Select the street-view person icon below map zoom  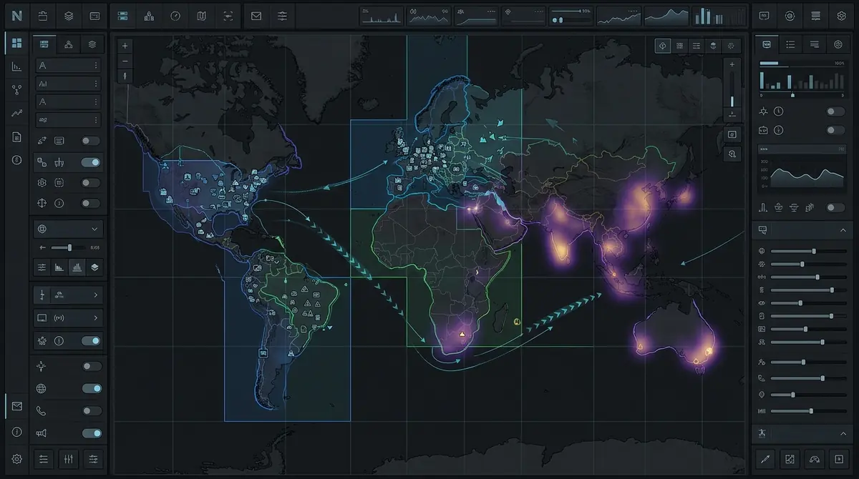tap(125, 75)
